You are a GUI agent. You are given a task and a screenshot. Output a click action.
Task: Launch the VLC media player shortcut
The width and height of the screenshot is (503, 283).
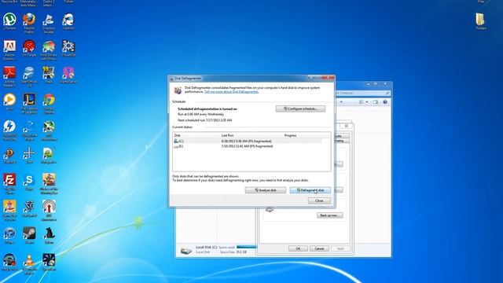pos(29,264)
